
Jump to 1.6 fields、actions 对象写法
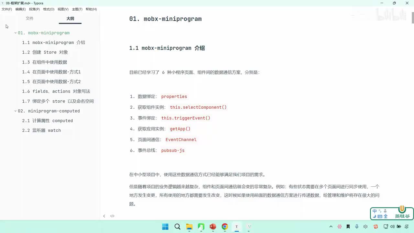click(x=56, y=91)
